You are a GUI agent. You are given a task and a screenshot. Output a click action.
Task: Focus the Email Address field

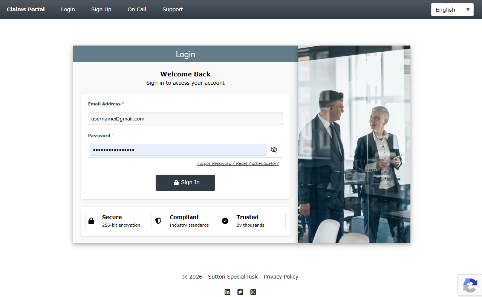click(185, 119)
